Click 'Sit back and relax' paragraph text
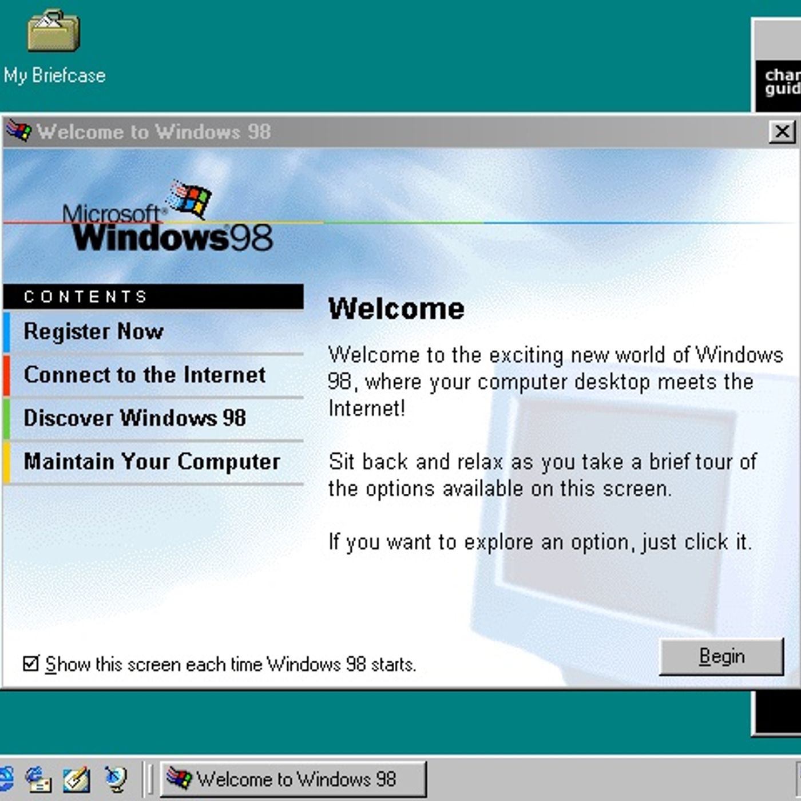Image resolution: width=801 pixels, height=801 pixels. pos(542,475)
